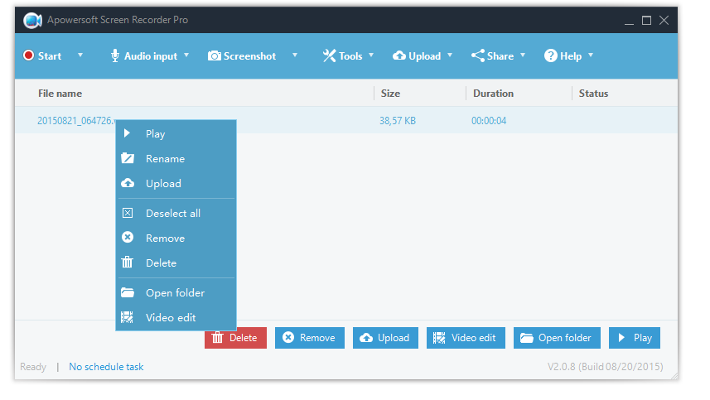Click the Video edit film icon in context menu
The width and height of the screenshot is (710, 400).
128,317
